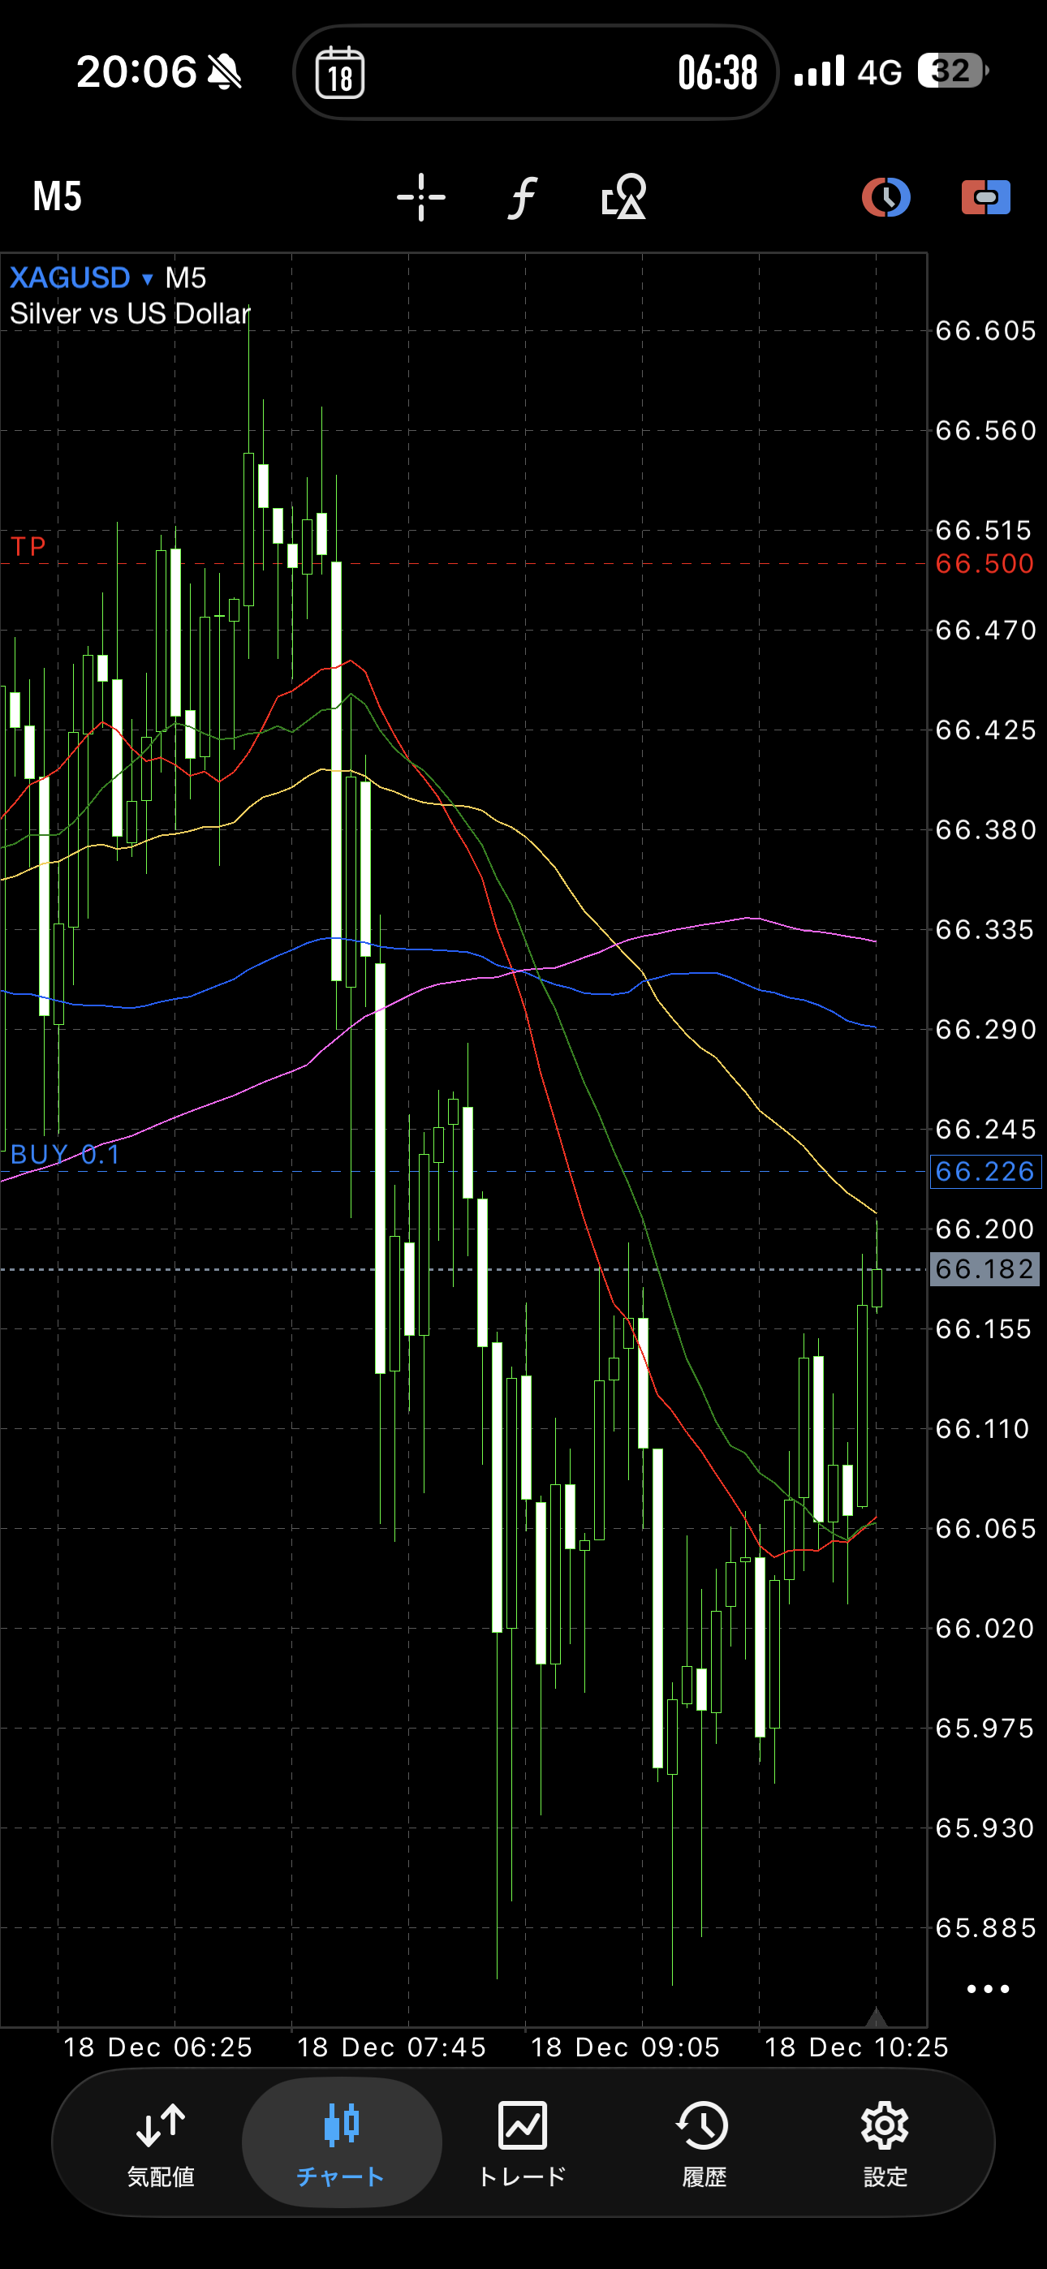
Task: Tap the 66.500 take-profit price tag
Action: coord(985,564)
